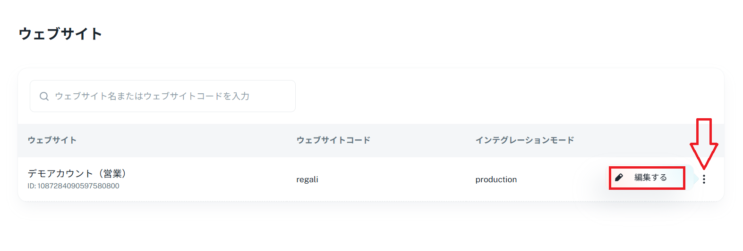Click the regali website code cell
Viewport: 743px width, 251px height.
coord(307,179)
